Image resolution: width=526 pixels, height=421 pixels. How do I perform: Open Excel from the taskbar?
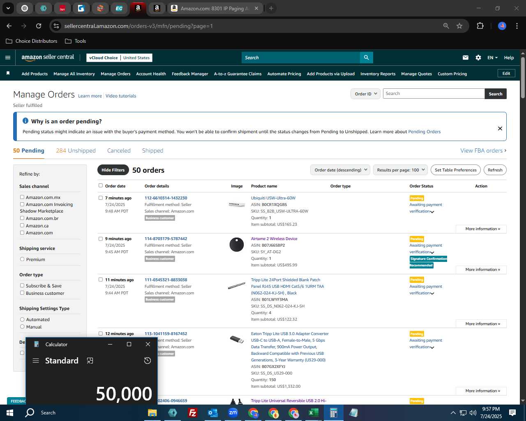pos(314,413)
